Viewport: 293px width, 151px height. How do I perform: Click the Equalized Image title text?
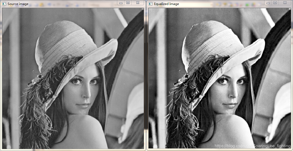click(x=166, y=4)
